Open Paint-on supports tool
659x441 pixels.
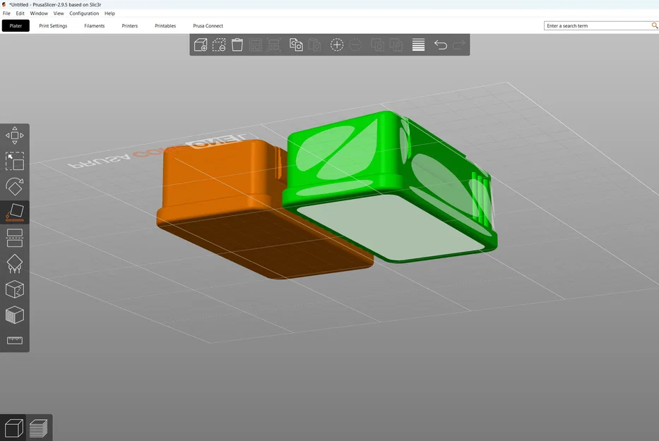[15, 264]
